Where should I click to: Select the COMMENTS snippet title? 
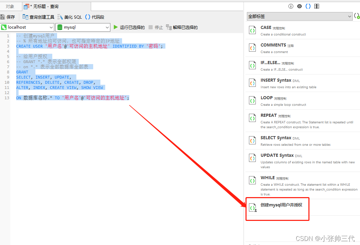pyautogui.click(x=273, y=45)
